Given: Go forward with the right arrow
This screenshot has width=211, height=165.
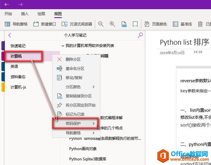Looking at the screenshot, I should tap(20, 4).
